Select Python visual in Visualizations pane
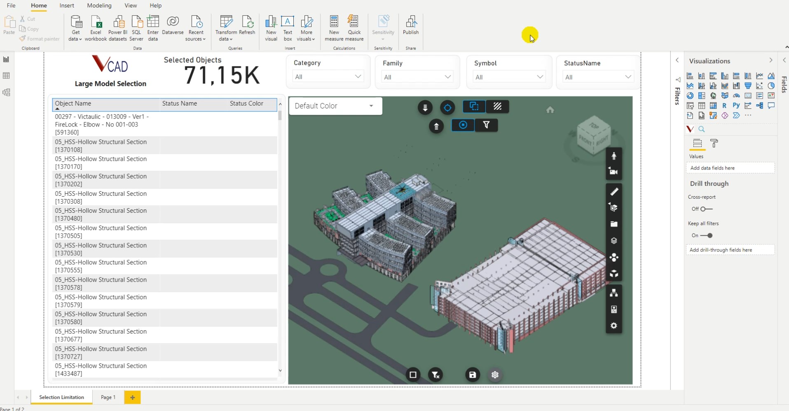The height and width of the screenshot is (411, 789). point(736,106)
